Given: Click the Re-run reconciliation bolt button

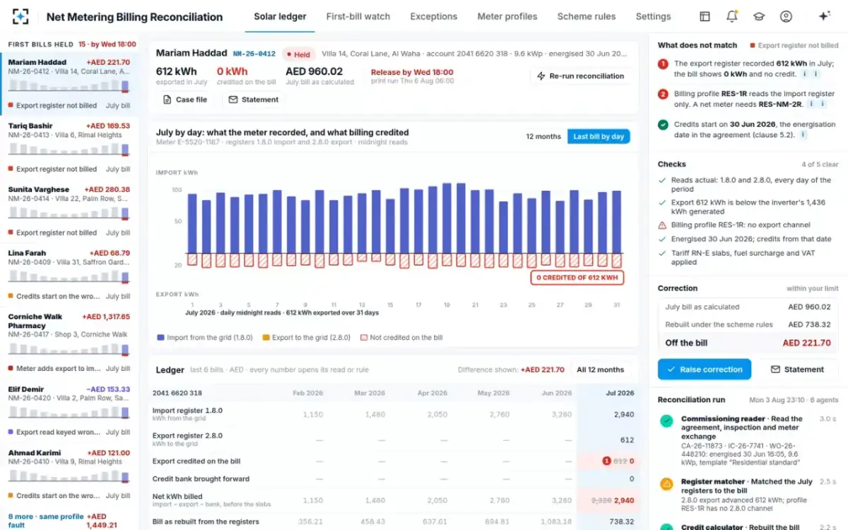Looking at the screenshot, I should [x=581, y=76].
